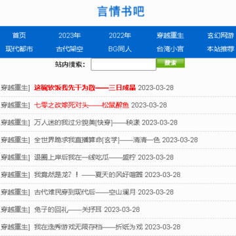Open 七零之改嫁死对头——松鼠醉鱼 novel link
The image size is (236, 236).
click(81, 105)
